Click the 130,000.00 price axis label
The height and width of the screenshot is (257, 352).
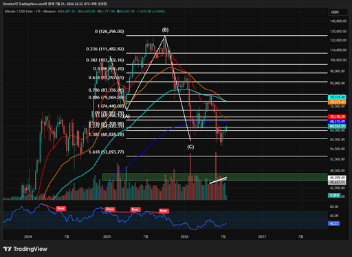click(338, 31)
